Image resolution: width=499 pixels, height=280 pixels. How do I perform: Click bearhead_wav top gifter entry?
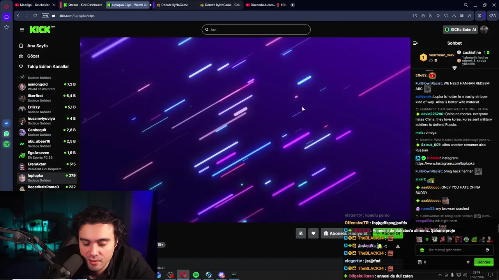[437, 58]
